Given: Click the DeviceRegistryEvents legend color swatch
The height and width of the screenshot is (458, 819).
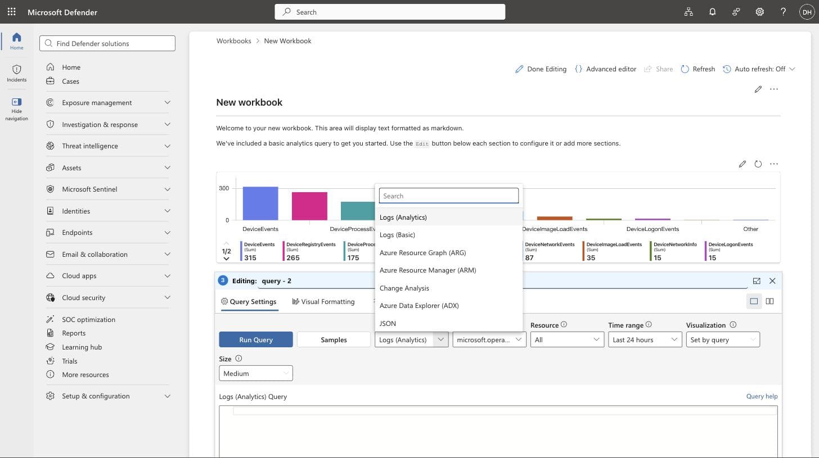Looking at the screenshot, I should point(283,251).
